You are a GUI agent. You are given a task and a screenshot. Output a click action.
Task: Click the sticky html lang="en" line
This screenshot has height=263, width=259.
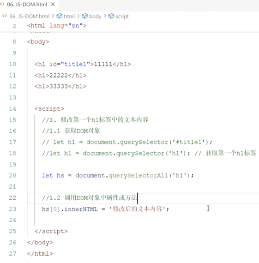pos(57,26)
